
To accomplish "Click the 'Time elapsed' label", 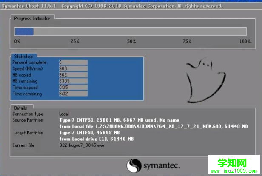I will coord(25,88).
